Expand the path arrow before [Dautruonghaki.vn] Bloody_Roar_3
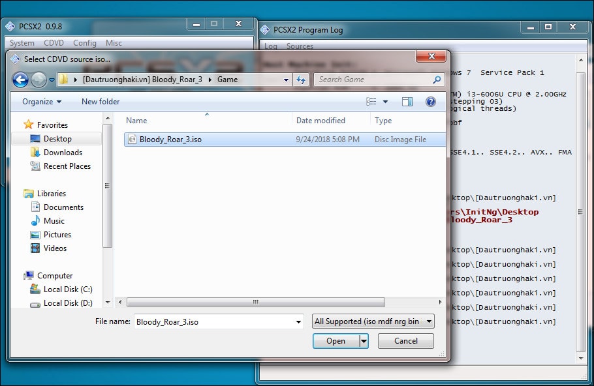The height and width of the screenshot is (386, 594). click(x=75, y=80)
